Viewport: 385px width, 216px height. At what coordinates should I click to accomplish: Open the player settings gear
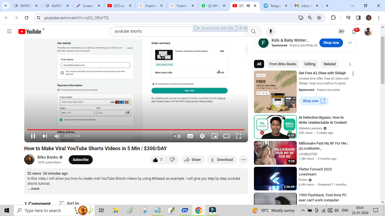tap(202, 136)
